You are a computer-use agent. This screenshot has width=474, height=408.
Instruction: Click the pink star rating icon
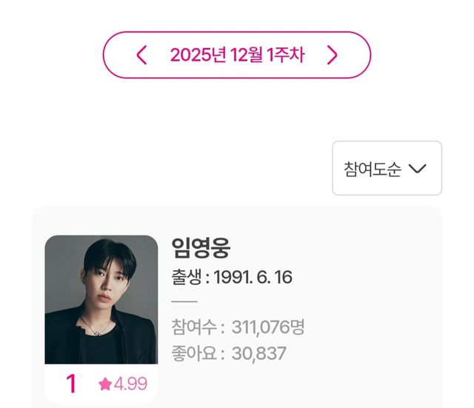coord(105,384)
